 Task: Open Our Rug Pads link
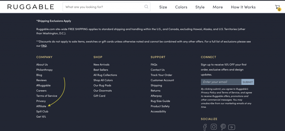102,85
